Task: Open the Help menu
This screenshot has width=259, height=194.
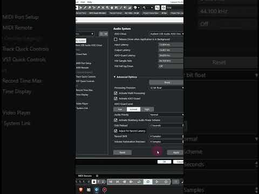Action: click(90, 2)
